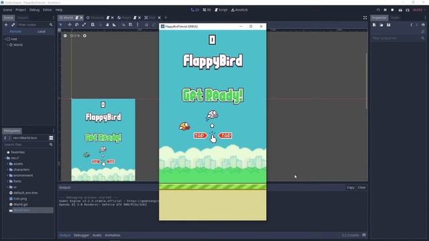Save the resource in Inspector

(389, 25)
